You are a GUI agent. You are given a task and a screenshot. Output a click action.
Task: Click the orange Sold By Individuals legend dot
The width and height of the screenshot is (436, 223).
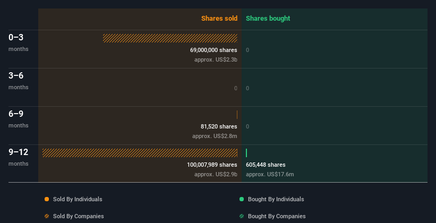coord(47,199)
